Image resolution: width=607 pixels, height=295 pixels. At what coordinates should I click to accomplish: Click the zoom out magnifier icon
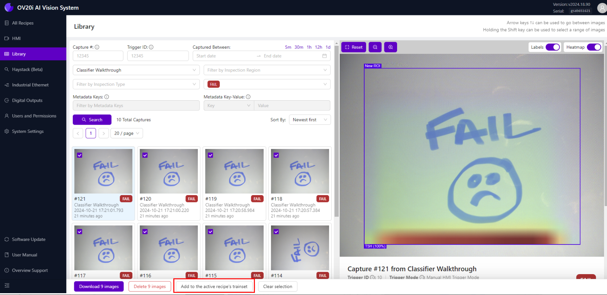[375, 47]
